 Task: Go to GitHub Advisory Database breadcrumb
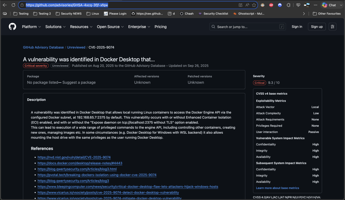point(43,47)
